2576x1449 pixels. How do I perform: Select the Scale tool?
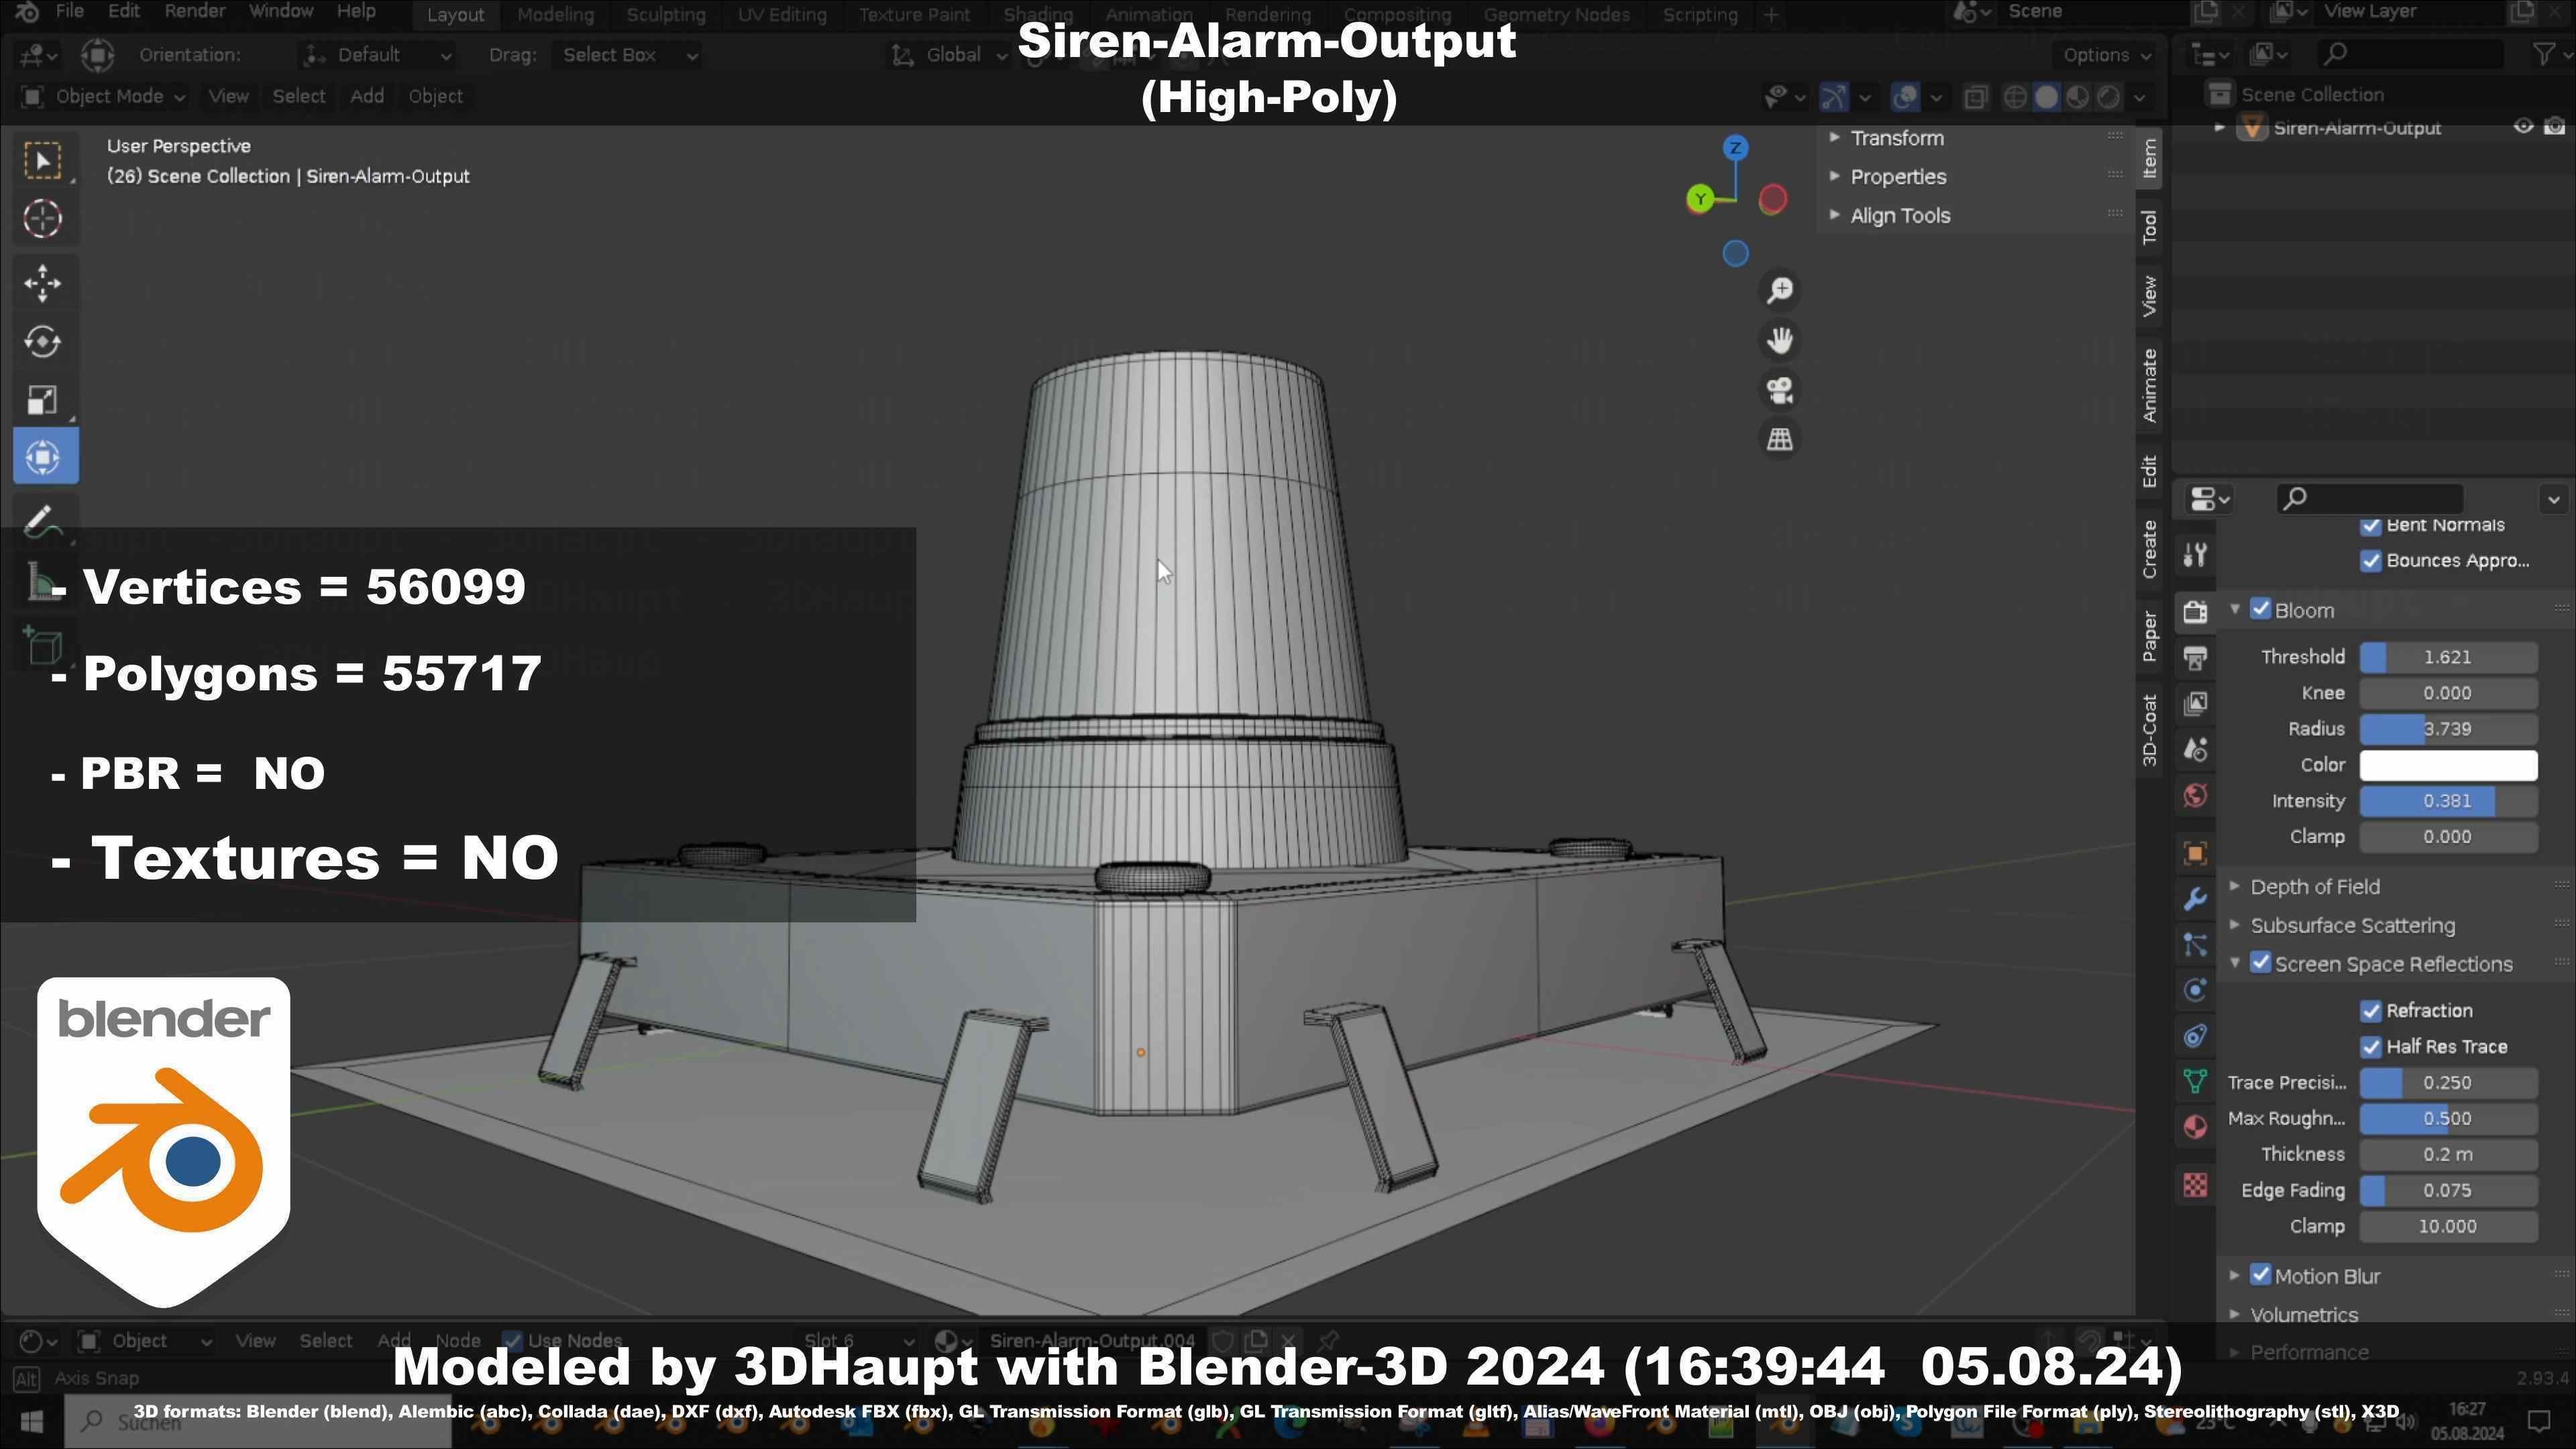click(x=43, y=400)
